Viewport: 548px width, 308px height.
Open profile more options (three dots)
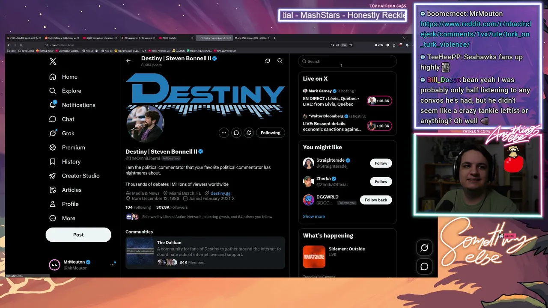point(224,133)
